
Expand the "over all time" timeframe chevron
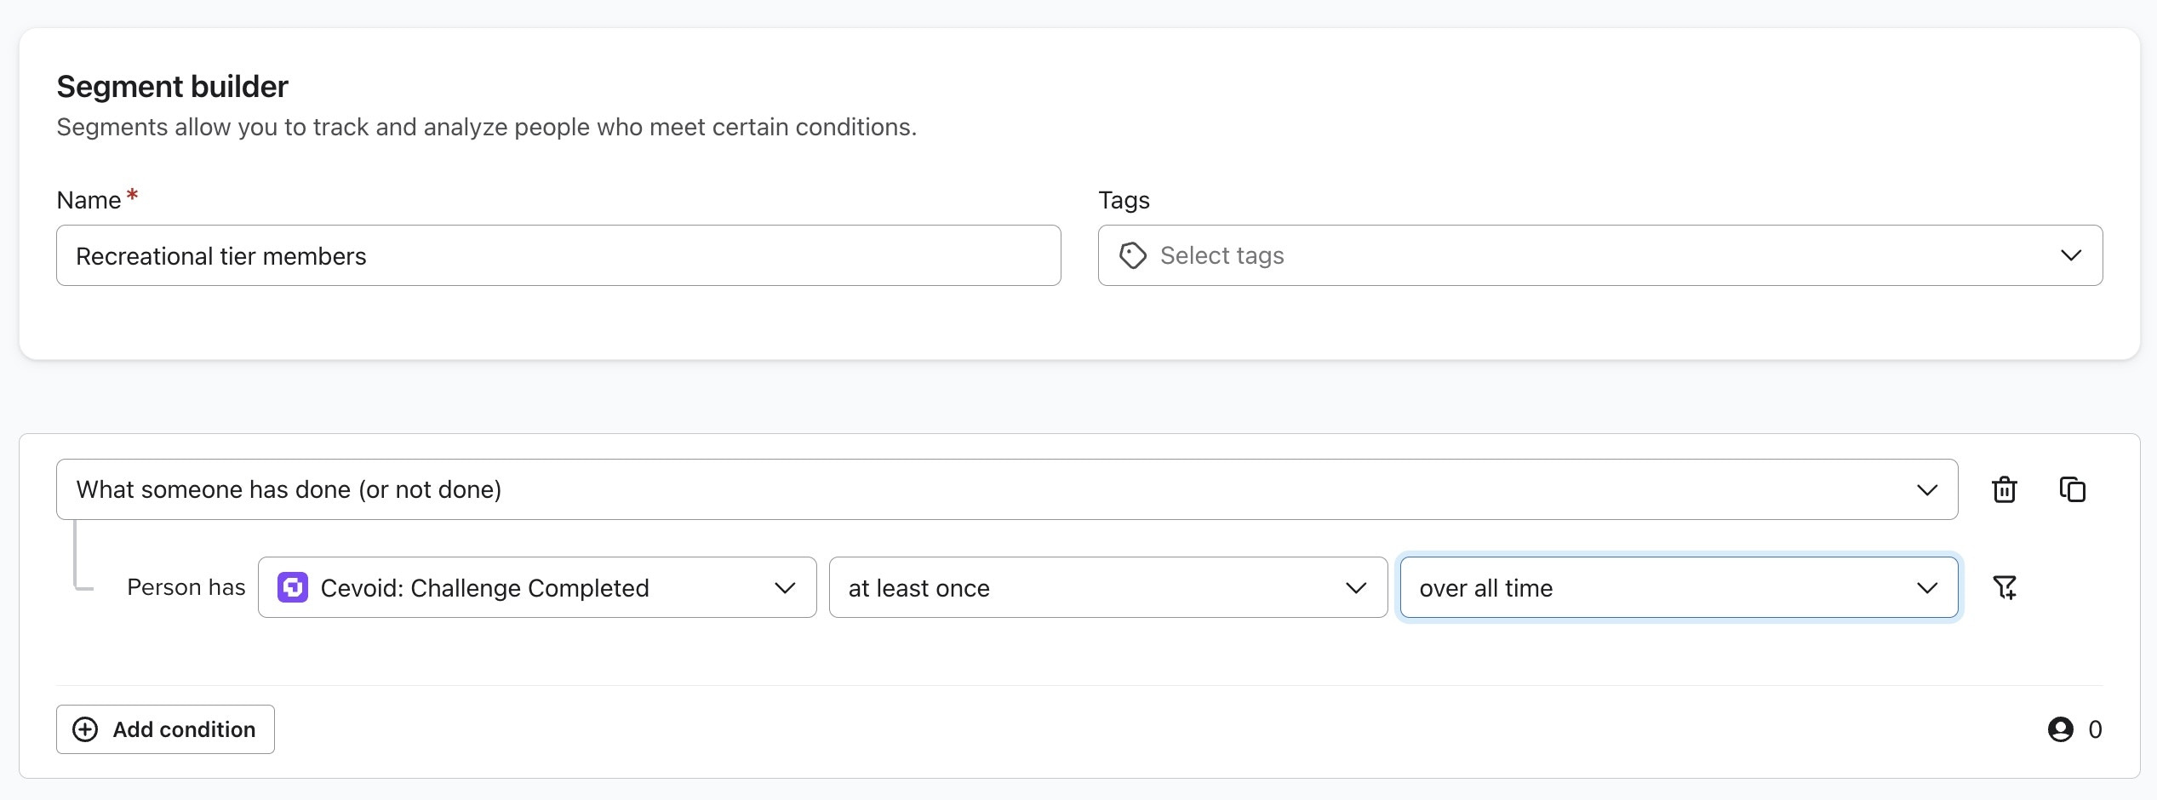click(1926, 587)
